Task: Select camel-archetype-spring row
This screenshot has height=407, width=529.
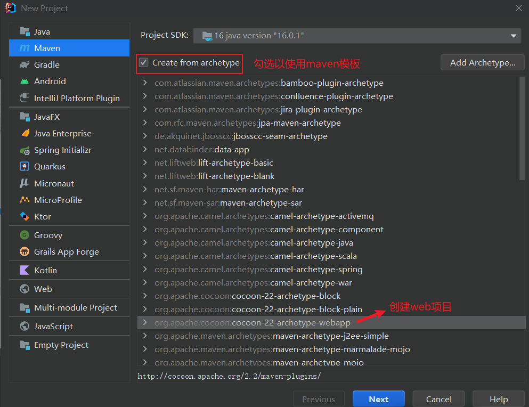Action: [331, 270]
